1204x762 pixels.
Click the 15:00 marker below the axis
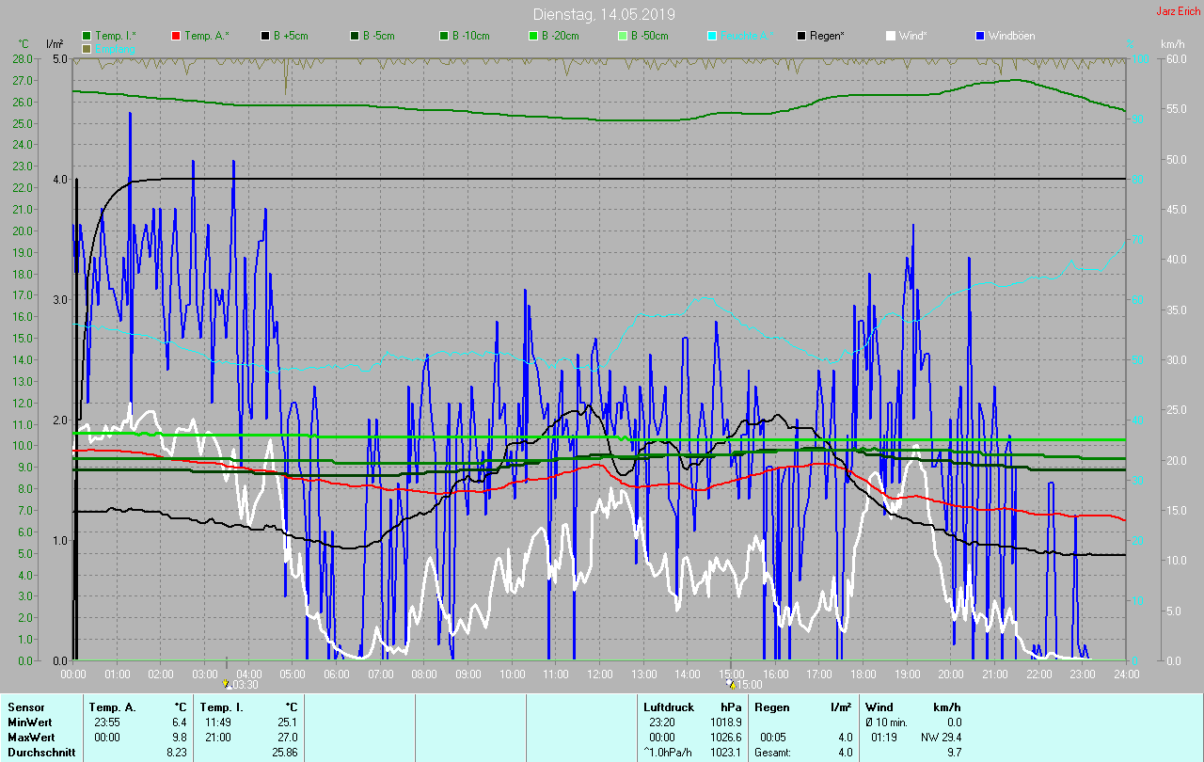(x=743, y=685)
